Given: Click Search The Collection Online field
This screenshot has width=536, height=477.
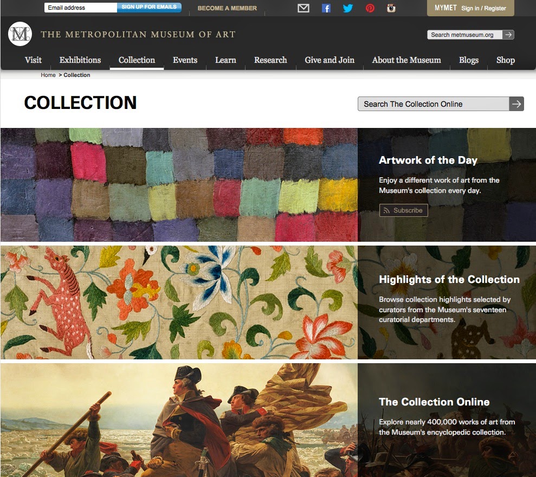Looking at the screenshot, I should [x=433, y=104].
